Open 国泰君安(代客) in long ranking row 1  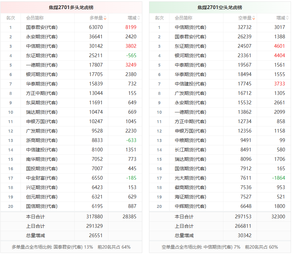[x=42, y=27]
